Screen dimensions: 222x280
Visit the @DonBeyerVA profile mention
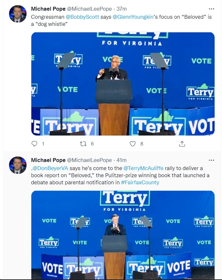(50, 168)
